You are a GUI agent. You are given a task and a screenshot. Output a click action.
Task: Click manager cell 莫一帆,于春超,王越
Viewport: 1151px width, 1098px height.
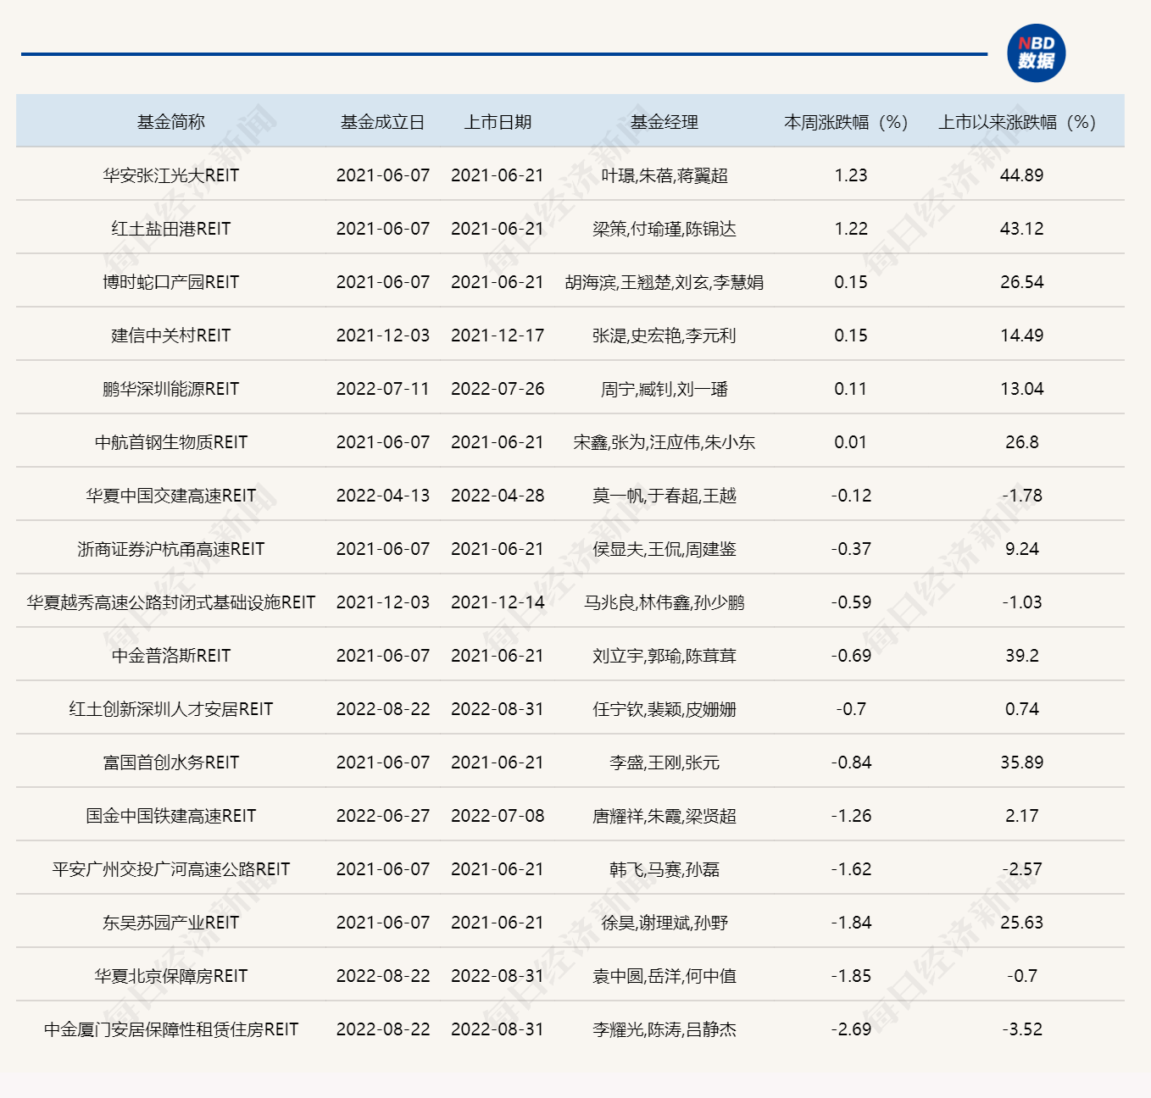pos(664,496)
